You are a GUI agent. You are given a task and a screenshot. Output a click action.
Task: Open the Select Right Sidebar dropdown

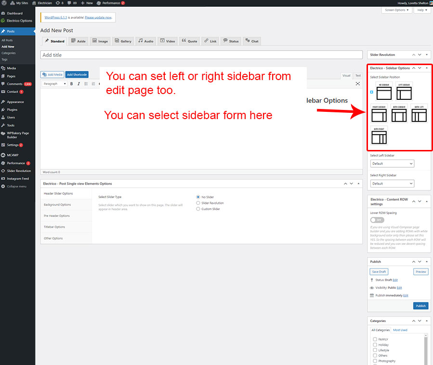click(392, 184)
